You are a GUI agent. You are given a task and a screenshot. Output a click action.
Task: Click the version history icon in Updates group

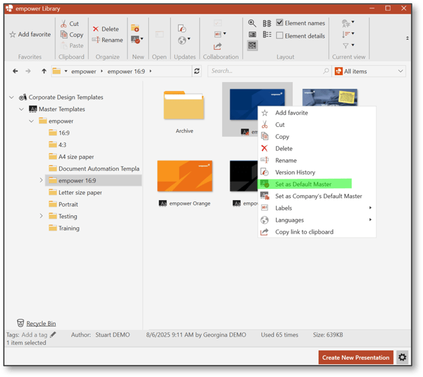[182, 28]
